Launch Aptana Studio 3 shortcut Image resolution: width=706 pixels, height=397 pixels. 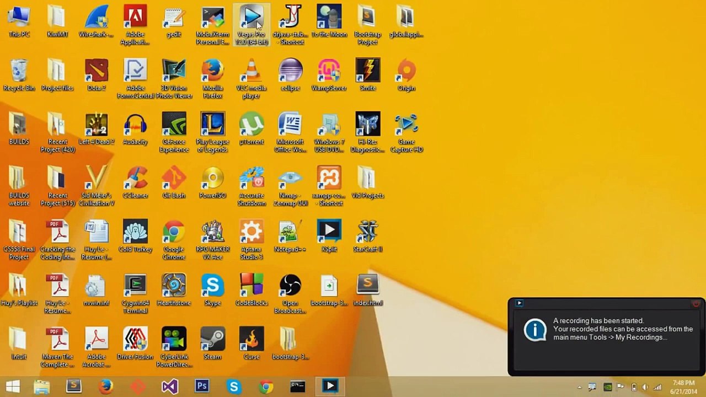coord(252,239)
